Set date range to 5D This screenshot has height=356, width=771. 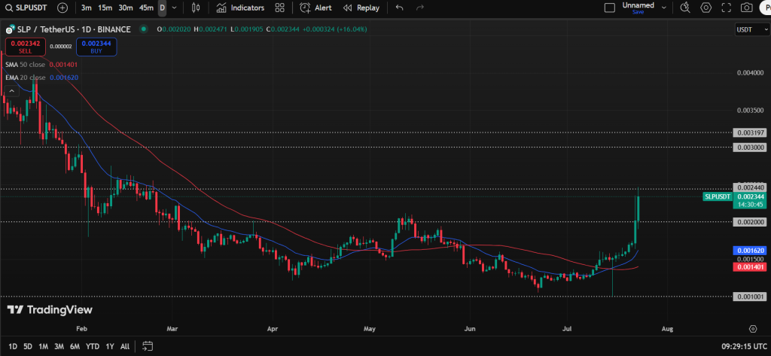[28, 346]
